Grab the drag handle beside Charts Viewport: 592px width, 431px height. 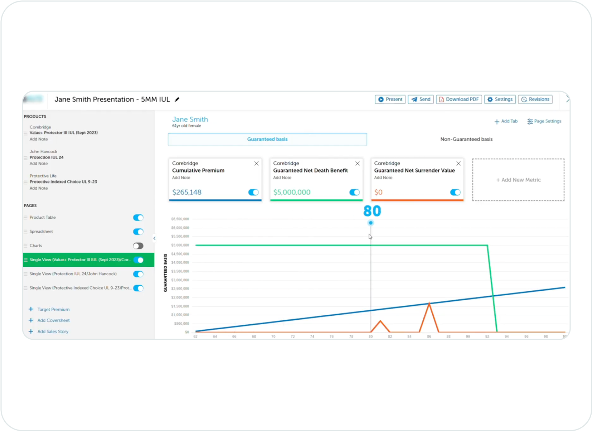pos(25,246)
